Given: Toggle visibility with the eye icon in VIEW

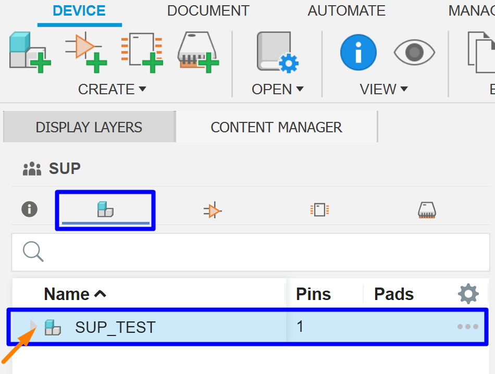Looking at the screenshot, I should pos(414,52).
